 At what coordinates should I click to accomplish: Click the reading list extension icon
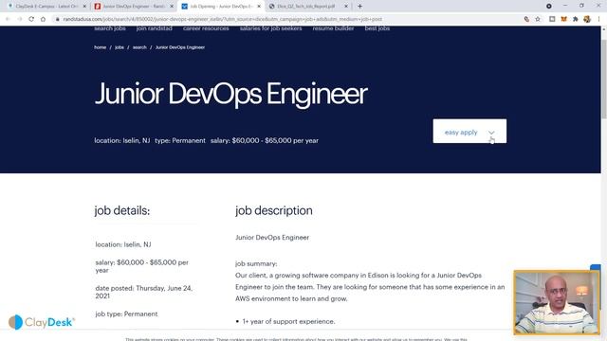552,19
